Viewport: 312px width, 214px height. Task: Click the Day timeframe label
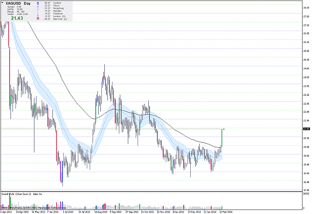(x=27, y=3)
